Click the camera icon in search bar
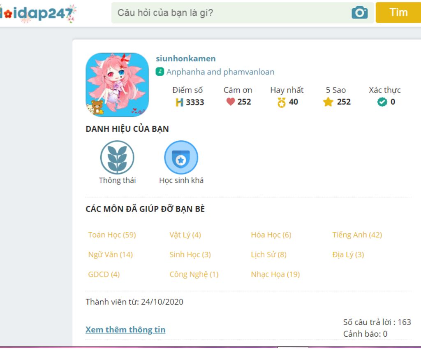Image resolution: width=421 pixels, height=349 pixels. [x=359, y=12]
